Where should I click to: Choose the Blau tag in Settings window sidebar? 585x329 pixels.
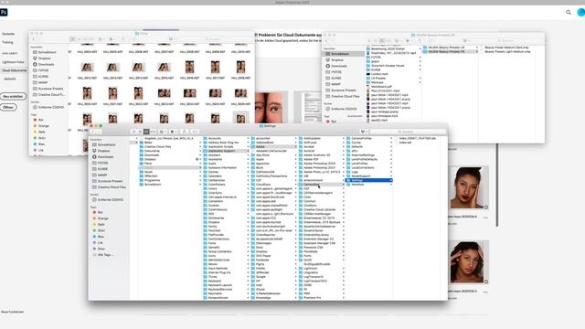click(x=101, y=237)
